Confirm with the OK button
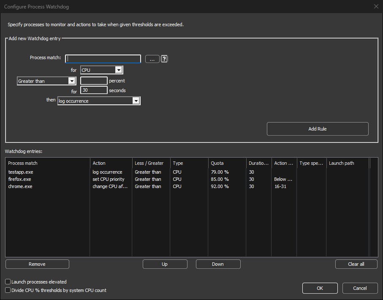The image size is (383, 300). click(320, 288)
